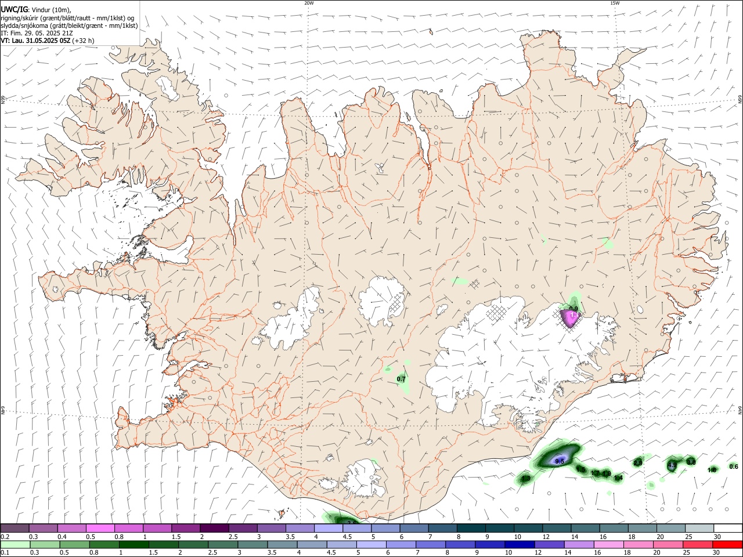Click the 0.7 precipitation value on the map
This screenshot has height=557, width=743.
pos(401,379)
